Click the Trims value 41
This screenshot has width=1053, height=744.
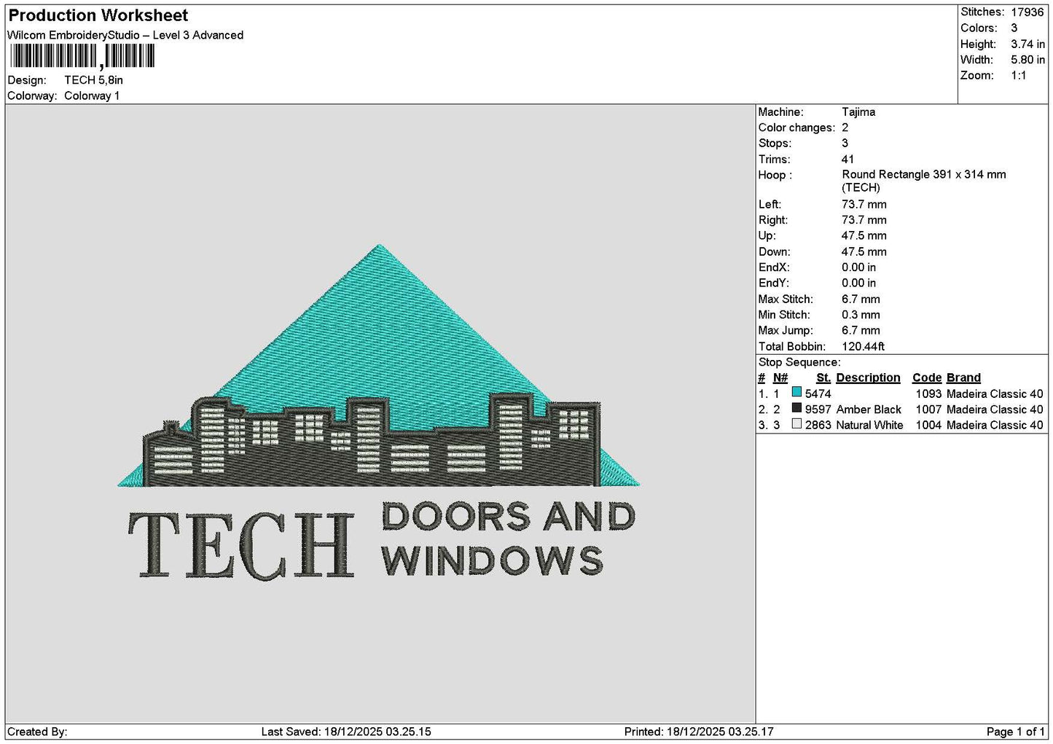848,159
